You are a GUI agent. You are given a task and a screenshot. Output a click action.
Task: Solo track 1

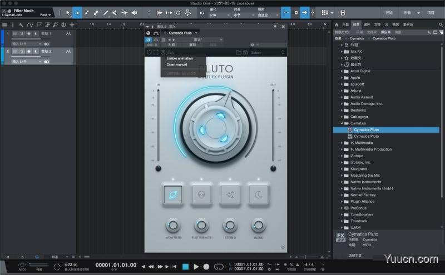22,33
